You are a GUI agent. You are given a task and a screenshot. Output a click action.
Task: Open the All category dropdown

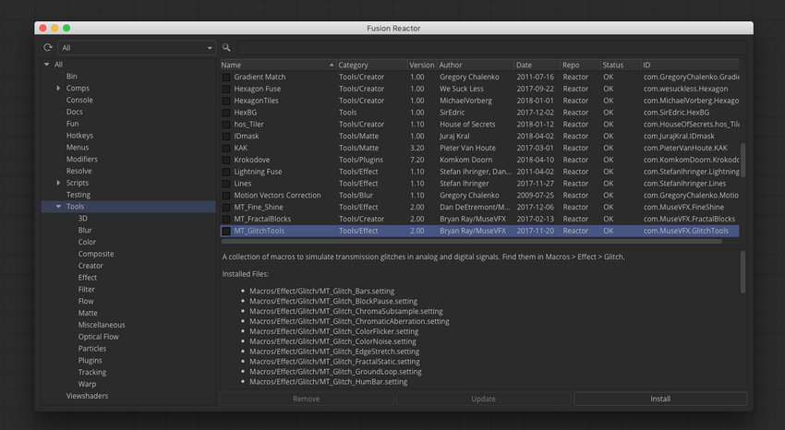(x=137, y=48)
